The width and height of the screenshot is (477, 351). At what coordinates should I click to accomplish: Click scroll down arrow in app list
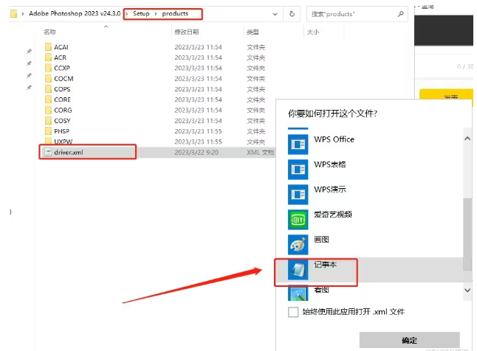point(467,291)
